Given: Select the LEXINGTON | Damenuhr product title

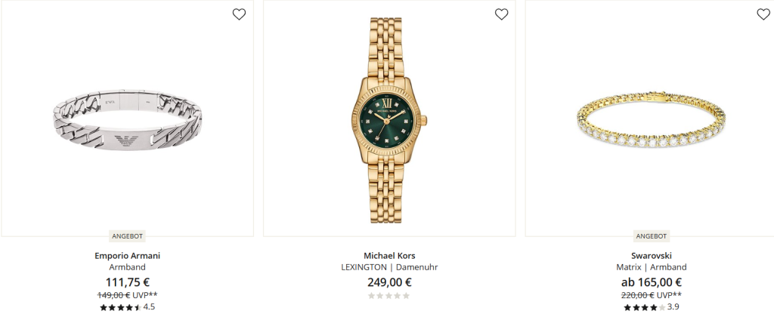Looking at the screenshot, I should (389, 267).
